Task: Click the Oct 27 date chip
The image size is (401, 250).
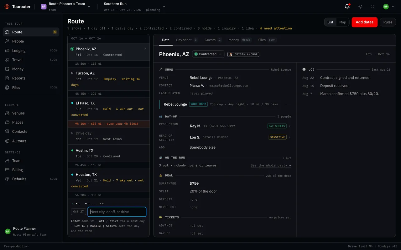Action: click(78, 212)
